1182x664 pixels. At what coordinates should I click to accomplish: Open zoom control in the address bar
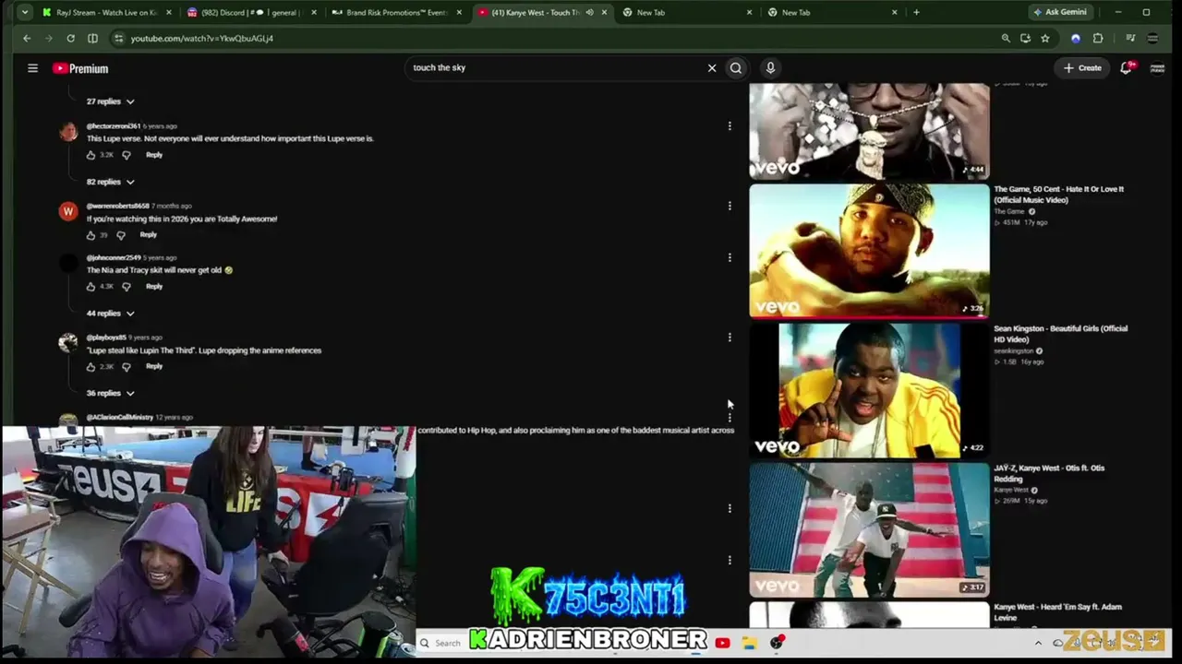pyautogui.click(x=1006, y=39)
